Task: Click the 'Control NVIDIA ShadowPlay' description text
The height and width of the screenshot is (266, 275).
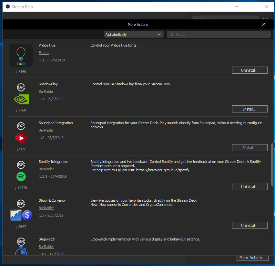Action: coord(130,84)
